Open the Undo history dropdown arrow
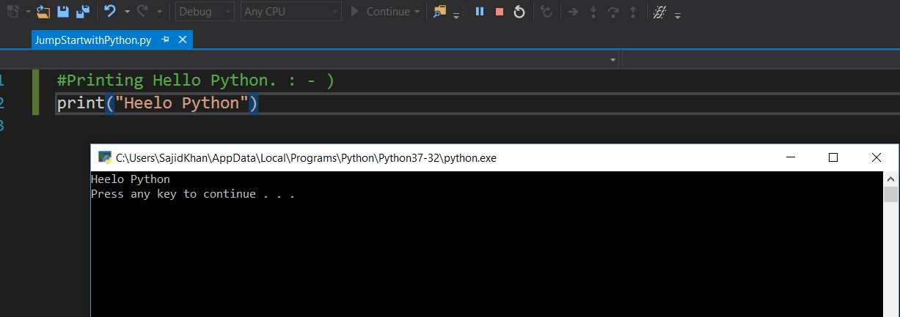This screenshot has width=900, height=317. coord(127,12)
